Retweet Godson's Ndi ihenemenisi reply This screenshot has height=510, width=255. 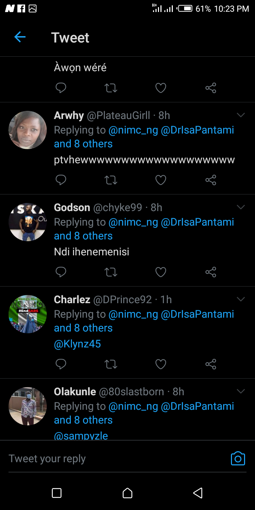tap(111, 272)
